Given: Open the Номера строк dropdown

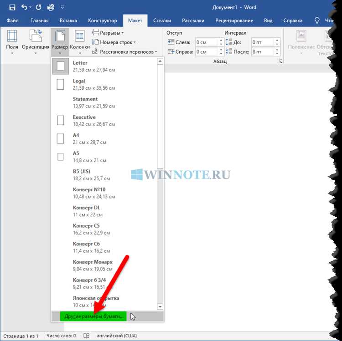Looking at the screenshot, I should (x=114, y=42).
